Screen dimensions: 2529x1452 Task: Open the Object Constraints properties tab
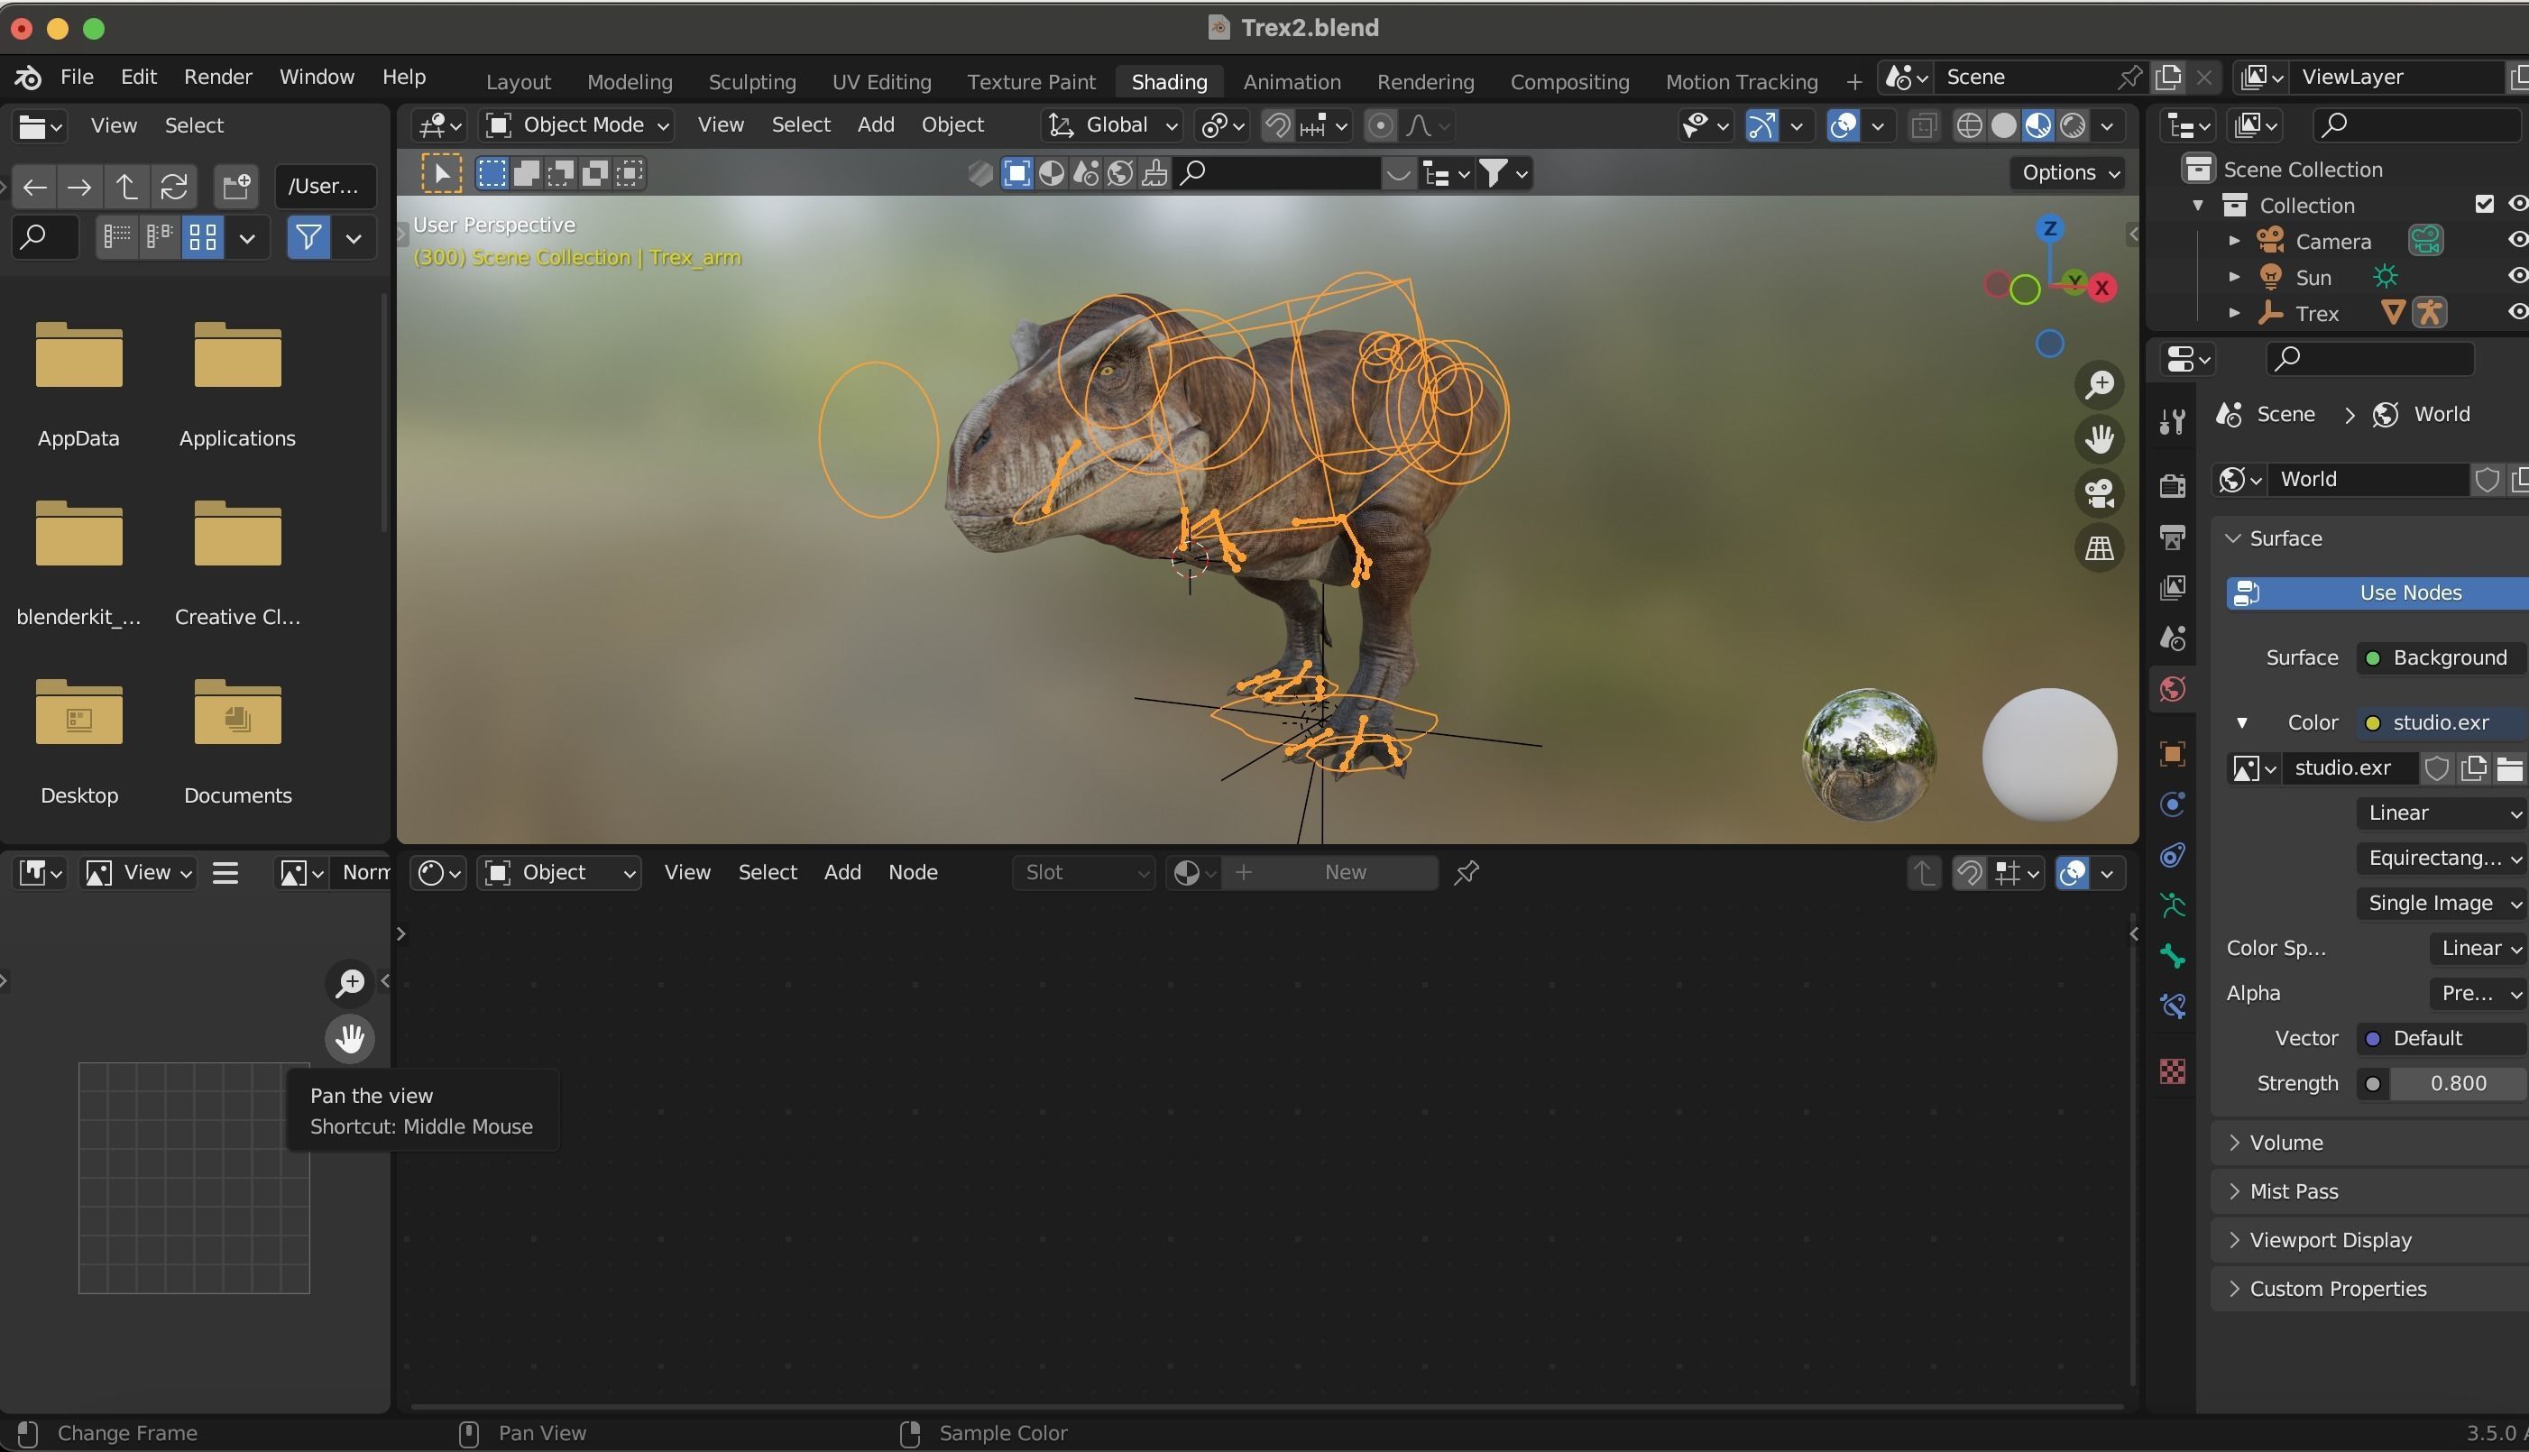click(x=2172, y=855)
